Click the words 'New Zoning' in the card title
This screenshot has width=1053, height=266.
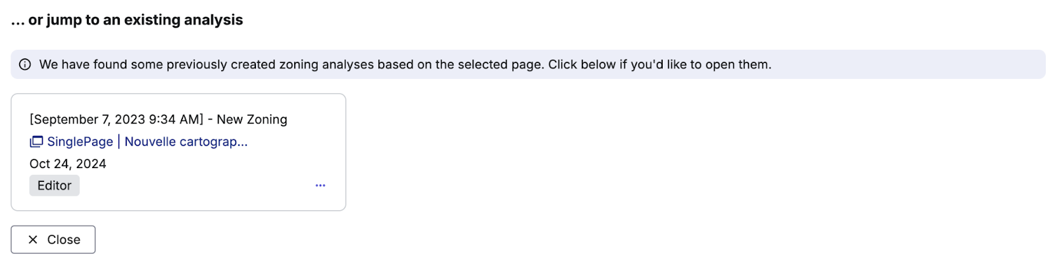point(252,120)
